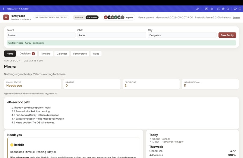Click the crosshair target icon
Viewport: 243px width, 158px height.
pyautogui.click(x=228, y=9)
